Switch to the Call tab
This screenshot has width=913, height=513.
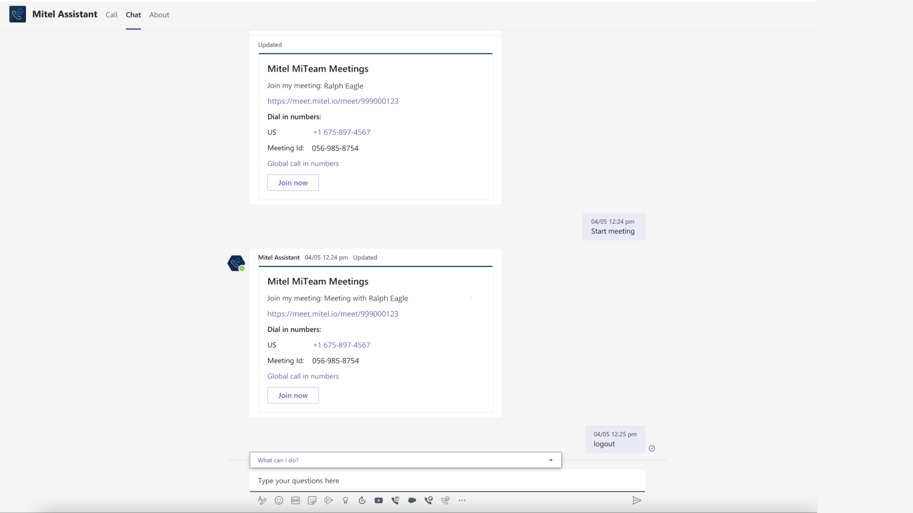(112, 15)
